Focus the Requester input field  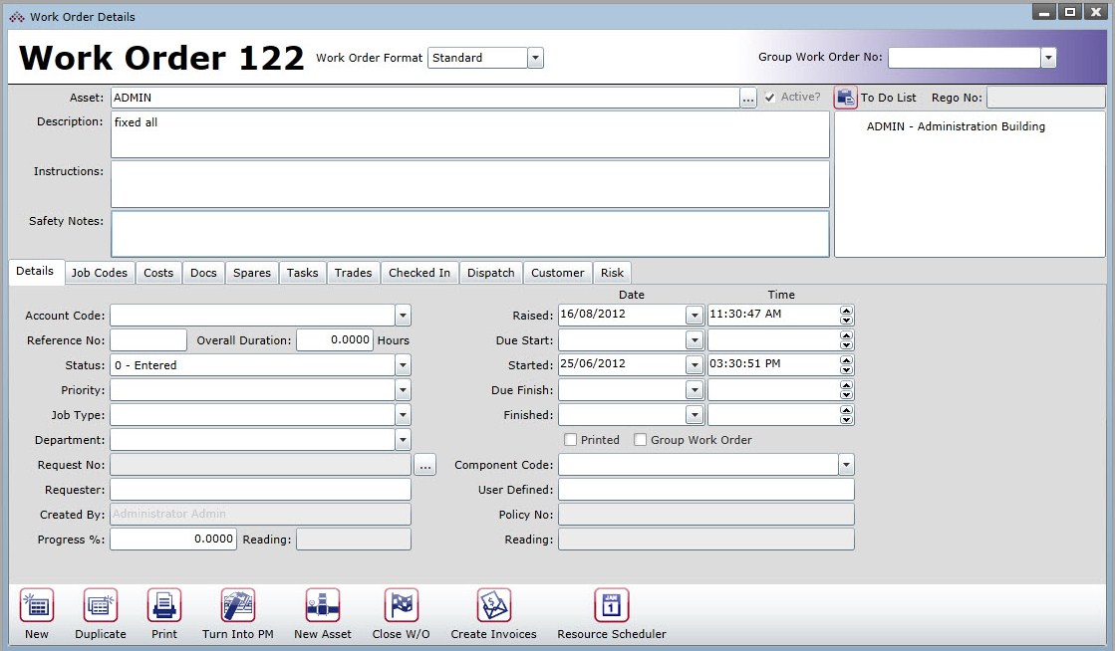(x=260, y=489)
